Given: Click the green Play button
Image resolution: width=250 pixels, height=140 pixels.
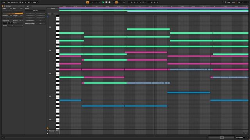Looking at the screenshot, I should coord(103,2).
